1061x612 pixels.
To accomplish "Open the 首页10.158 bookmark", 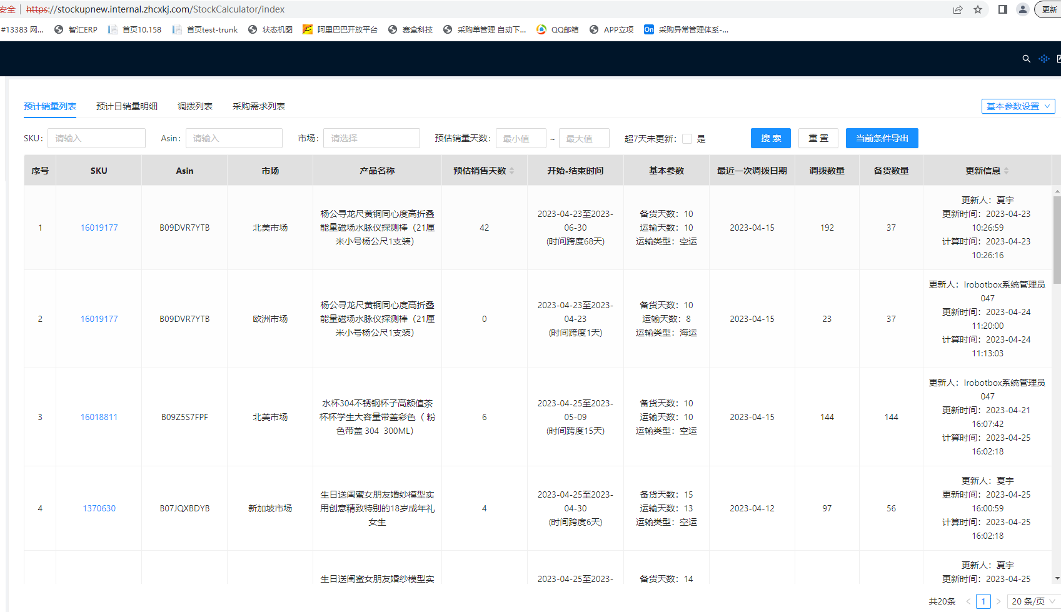I will 134,29.
